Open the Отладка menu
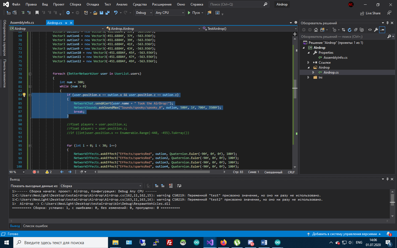This screenshot has height=248, width=397. 93,4
